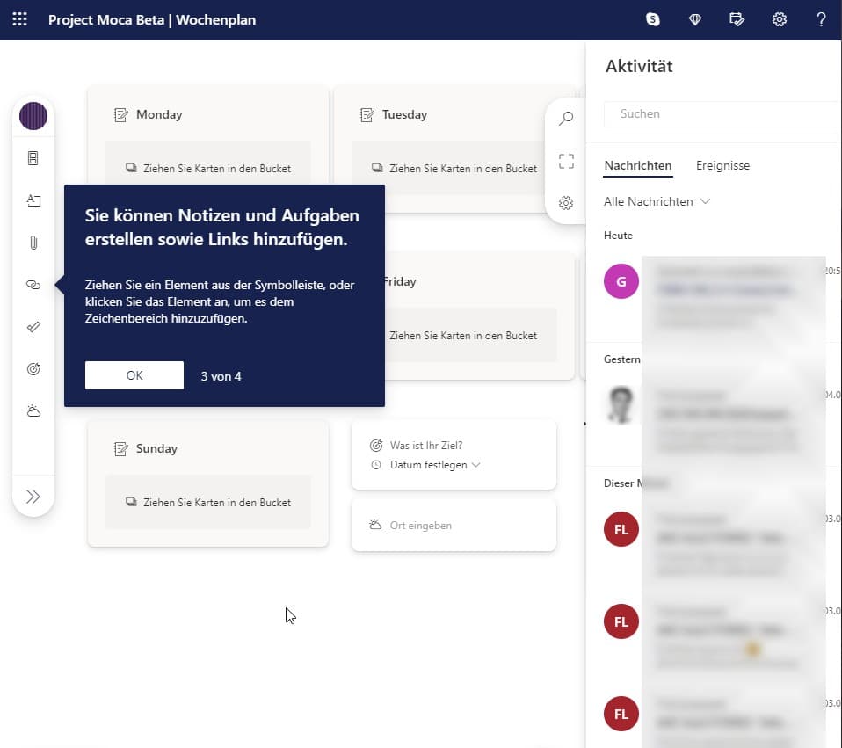
Task: Expand the Alle Nachrichten filter dropdown
Action: (x=657, y=201)
